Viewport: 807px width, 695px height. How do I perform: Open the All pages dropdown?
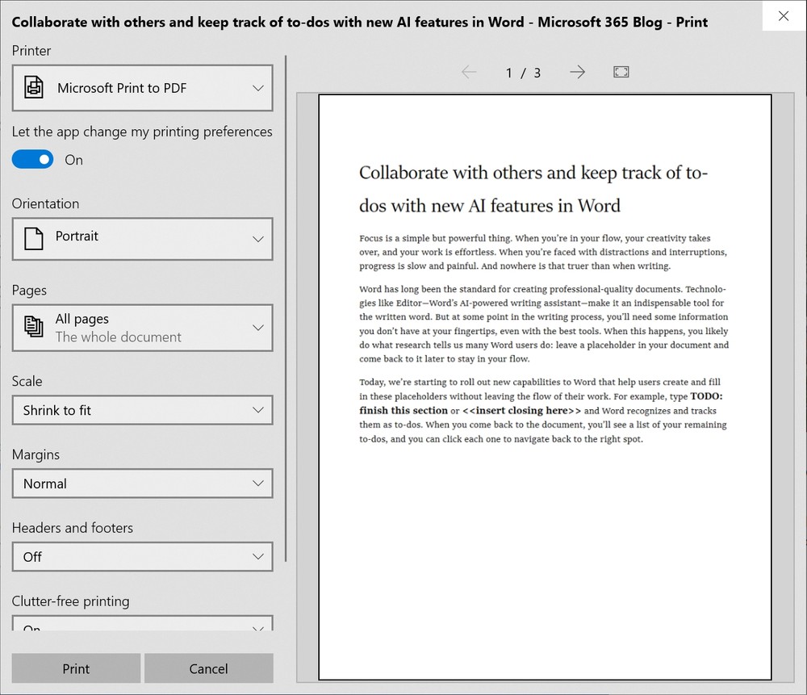pyautogui.click(x=142, y=328)
